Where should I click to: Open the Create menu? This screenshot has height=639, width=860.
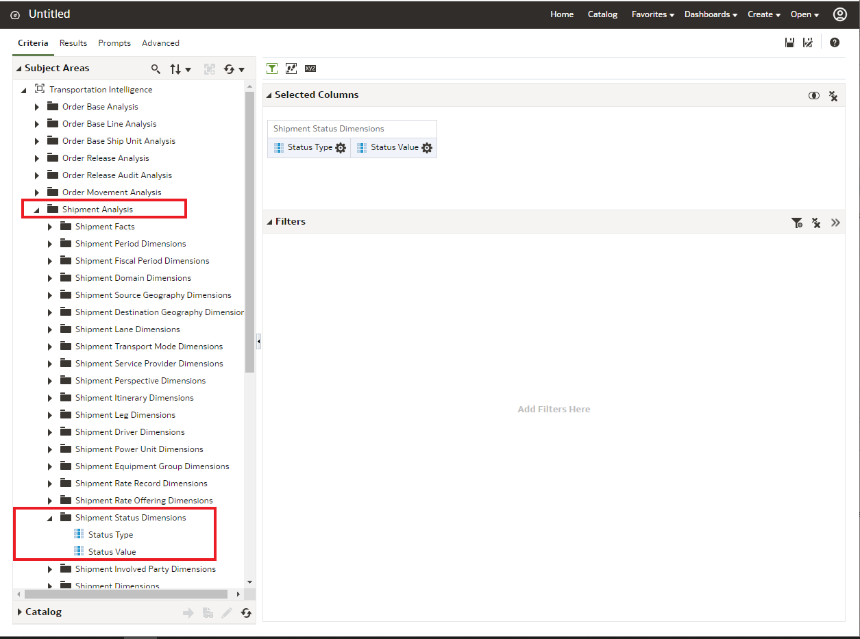pos(764,14)
